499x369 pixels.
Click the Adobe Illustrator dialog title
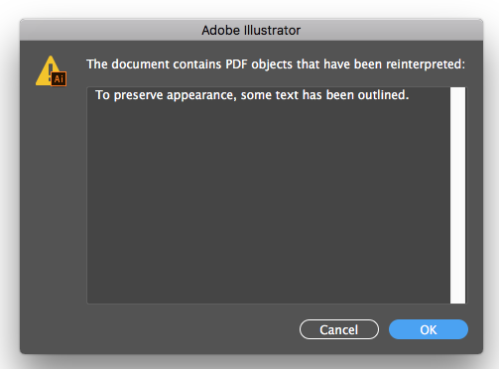click(251, 31)
